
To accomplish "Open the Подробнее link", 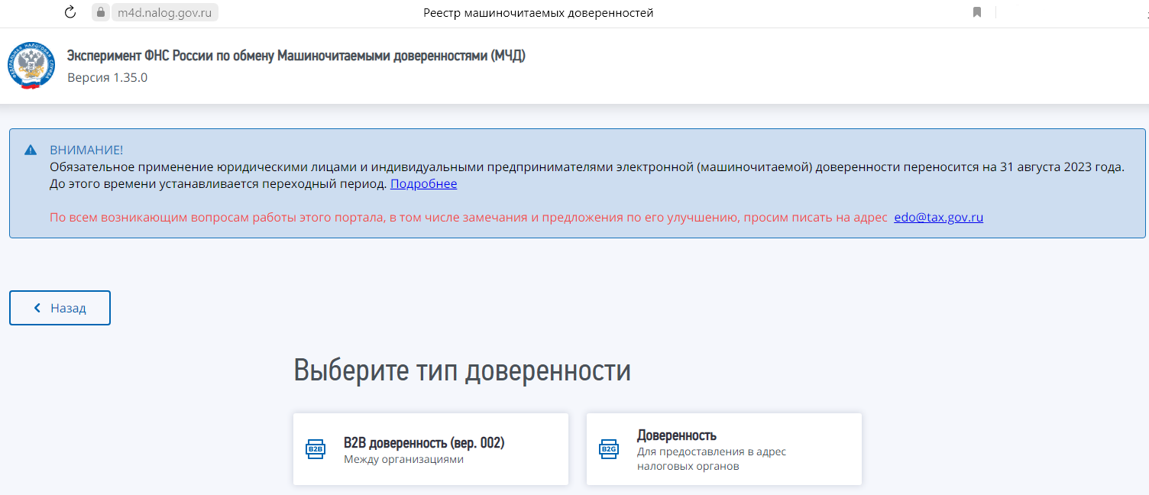I will (x=423, y=184).
